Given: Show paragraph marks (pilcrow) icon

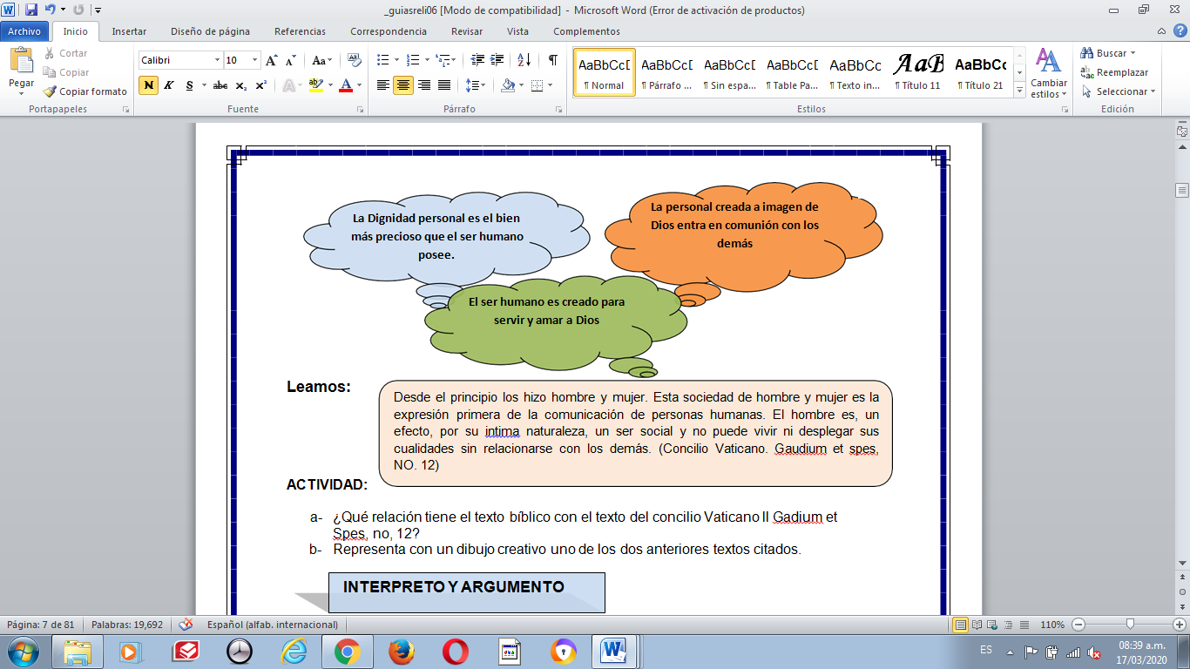Looking at the screenshot, I should tap(552, 60).
